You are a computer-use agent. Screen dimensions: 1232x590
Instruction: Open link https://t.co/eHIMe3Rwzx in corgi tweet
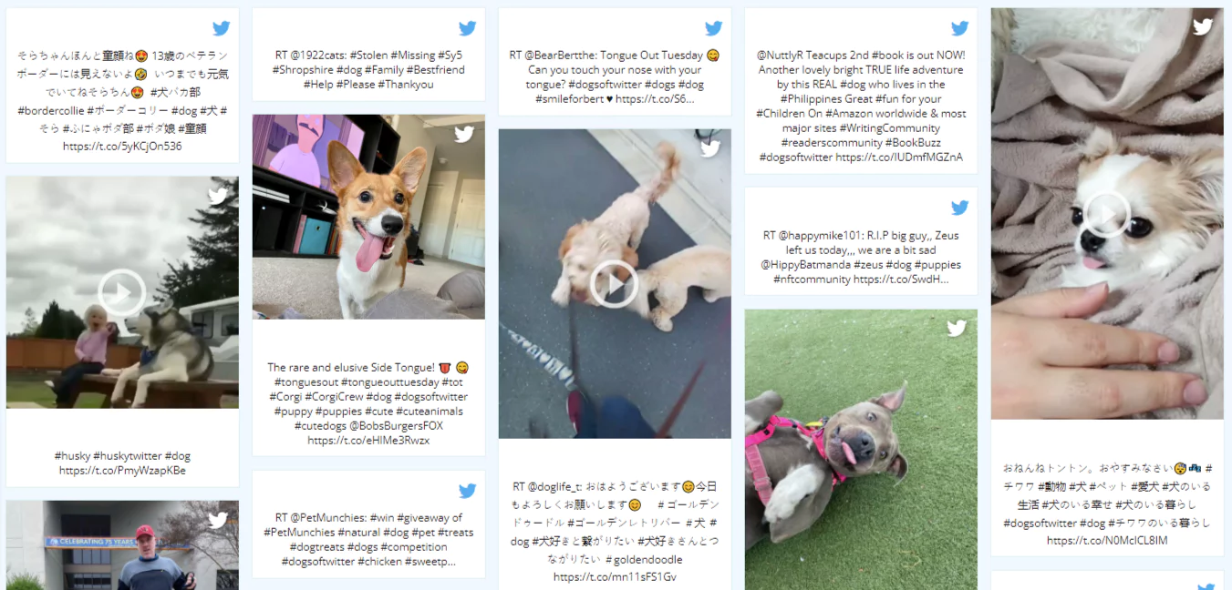click(368, 441)
